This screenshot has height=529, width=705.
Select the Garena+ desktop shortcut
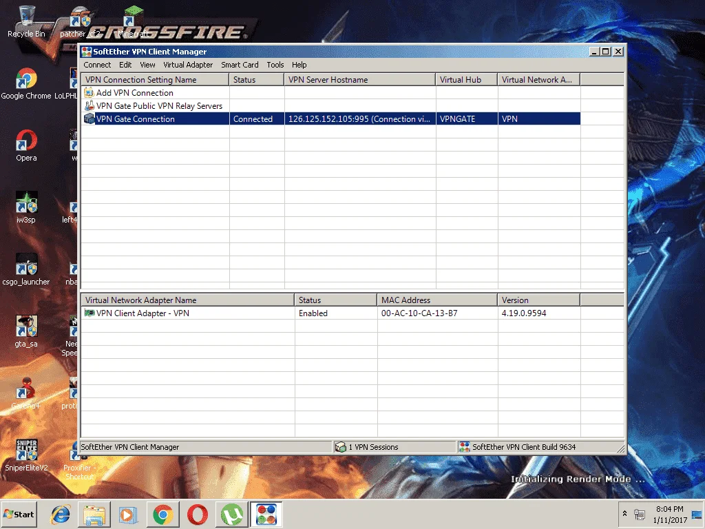(26, 393)
